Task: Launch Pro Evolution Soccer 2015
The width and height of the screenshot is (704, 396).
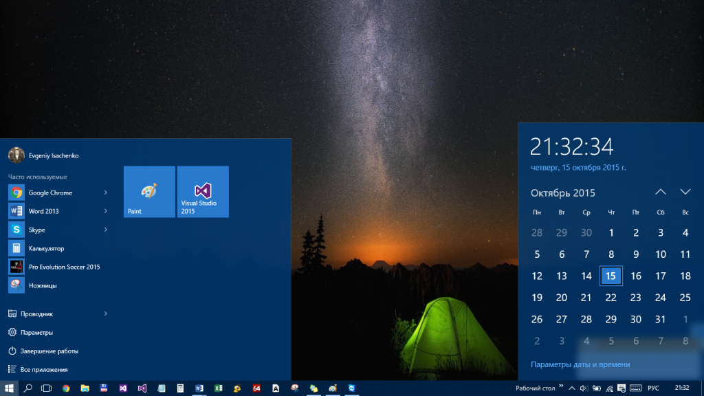Action: (x=58, y=267)
